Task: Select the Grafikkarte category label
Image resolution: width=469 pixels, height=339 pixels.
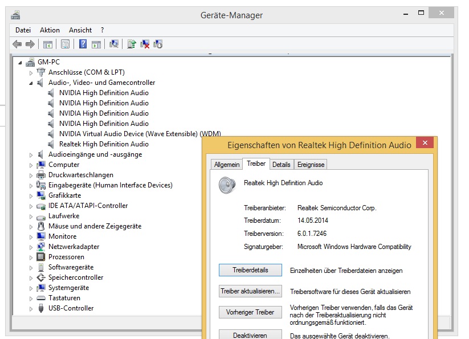Action: [x=64, y=195]
